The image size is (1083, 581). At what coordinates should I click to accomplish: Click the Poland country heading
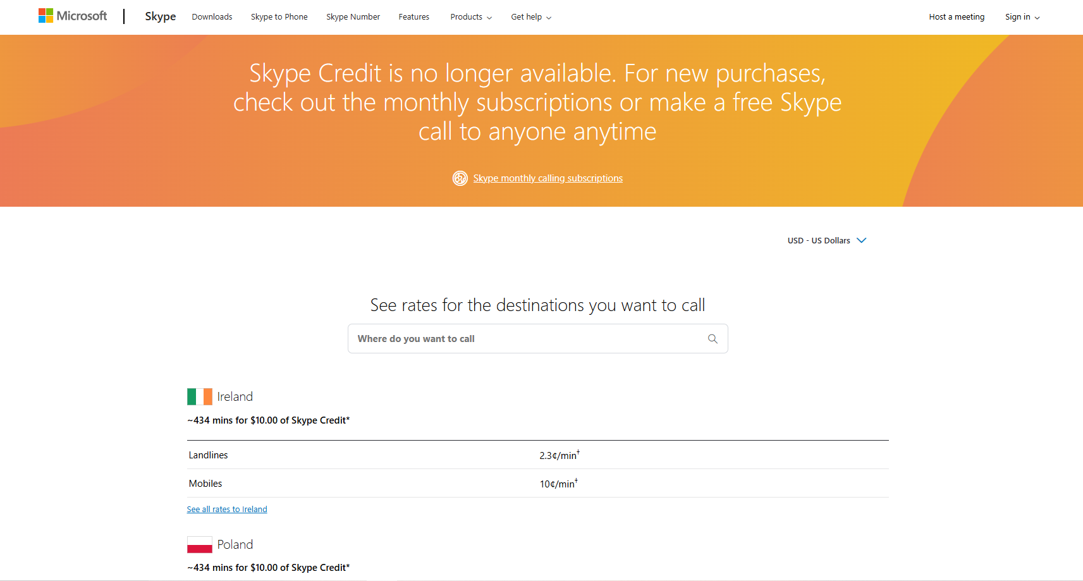point(235,544)
